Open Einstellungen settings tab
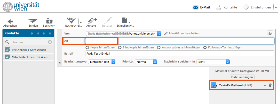Screen dimensions: 278x104 [257, 7]
